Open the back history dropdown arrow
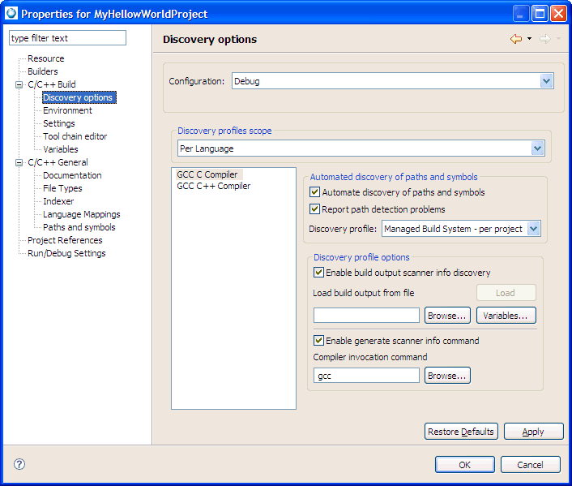 pos(529,39)
